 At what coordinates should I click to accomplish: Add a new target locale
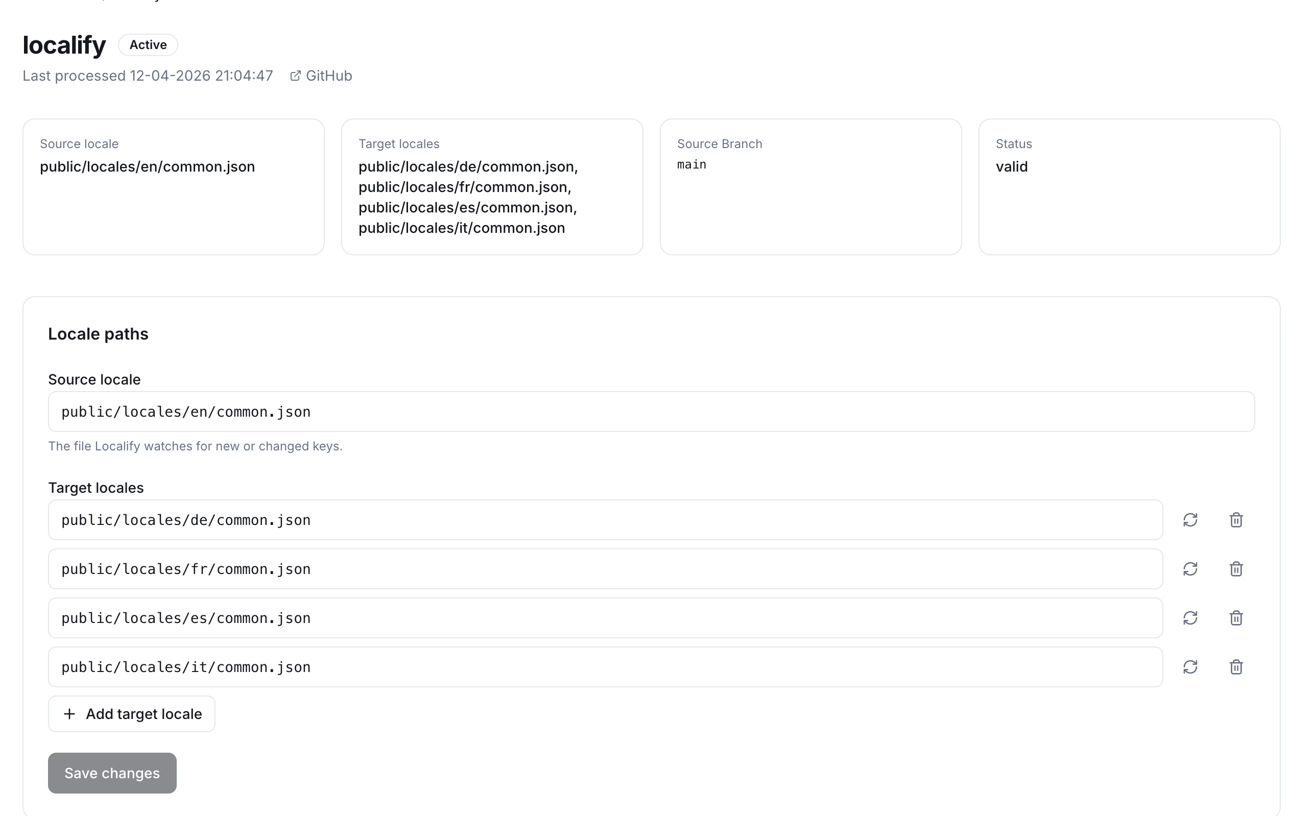click(131, 713)
